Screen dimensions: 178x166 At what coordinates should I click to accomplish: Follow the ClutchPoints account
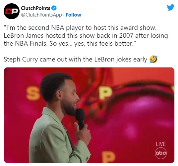click(x=73, y=15)
